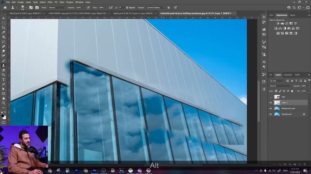
Task: Hide the Background layer eye icon
Action: pos(271,114)
